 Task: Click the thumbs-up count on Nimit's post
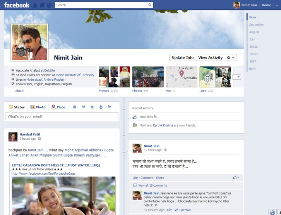tap(236, 178)
